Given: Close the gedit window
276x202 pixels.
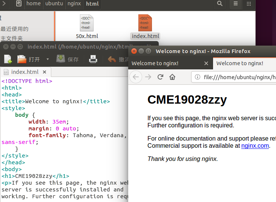Looking at the screenshot, I should click(x=6, y=47).
